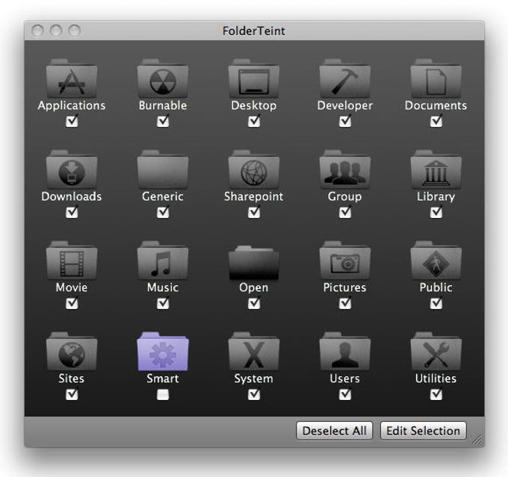Select the Pictures camera folder icon
The height and width of the screenshot is (477, 508).
344,261
